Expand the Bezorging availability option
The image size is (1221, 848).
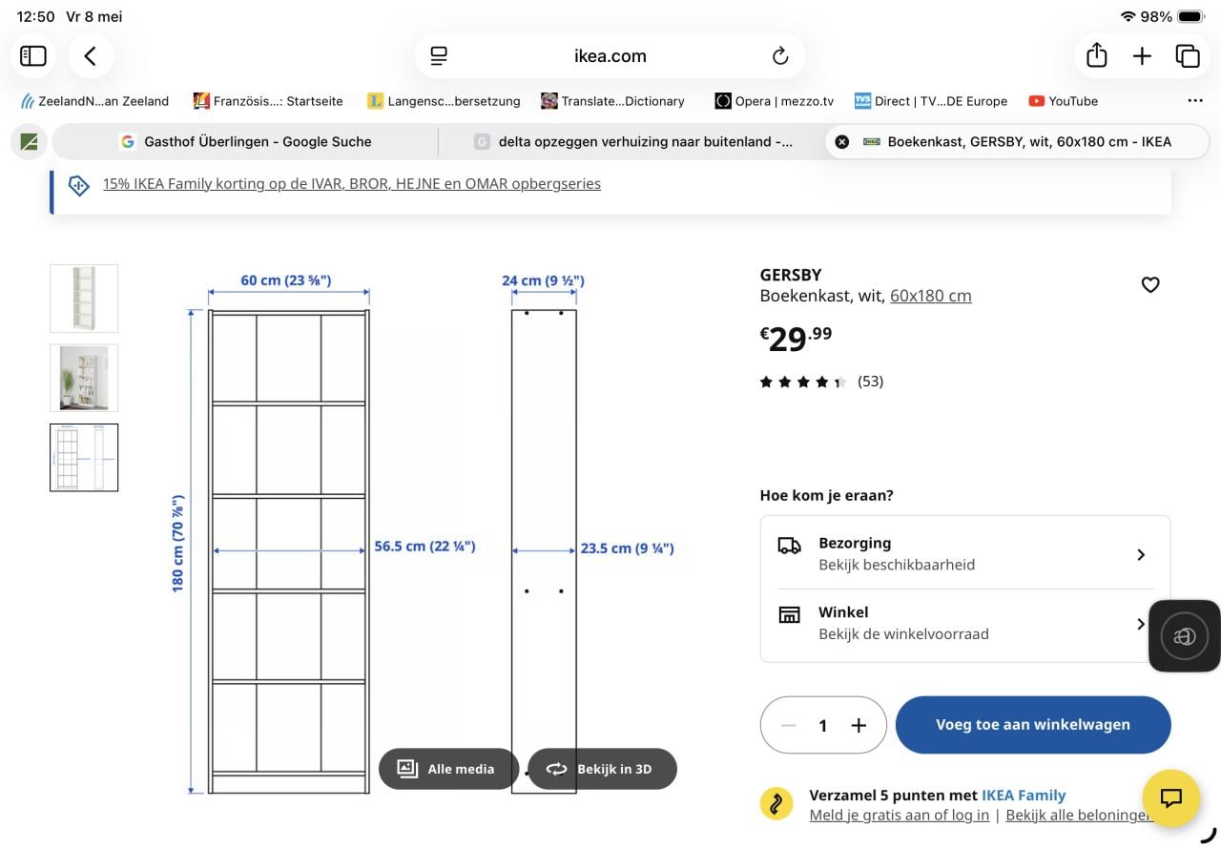[965, 553]
